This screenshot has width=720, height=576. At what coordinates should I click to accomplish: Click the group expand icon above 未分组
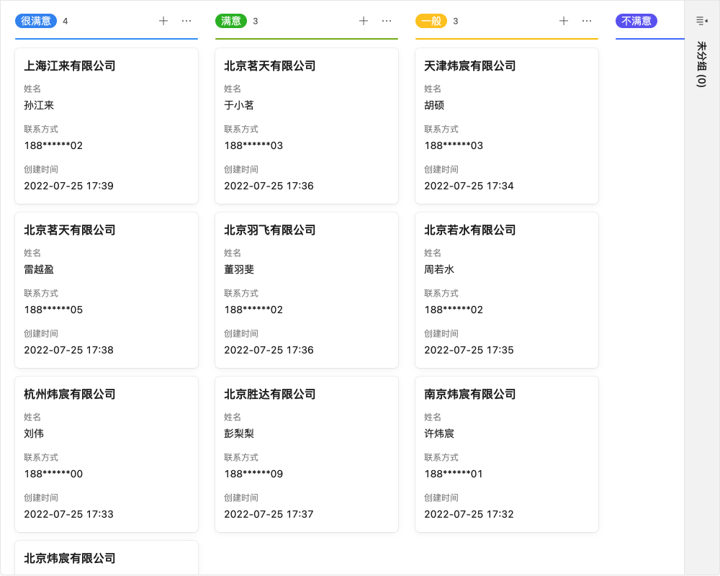[701, 21]
